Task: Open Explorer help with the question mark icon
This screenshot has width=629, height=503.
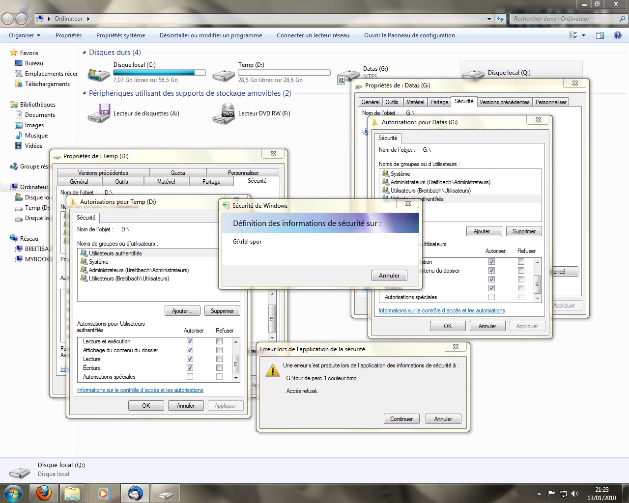Action: point(618,35)
